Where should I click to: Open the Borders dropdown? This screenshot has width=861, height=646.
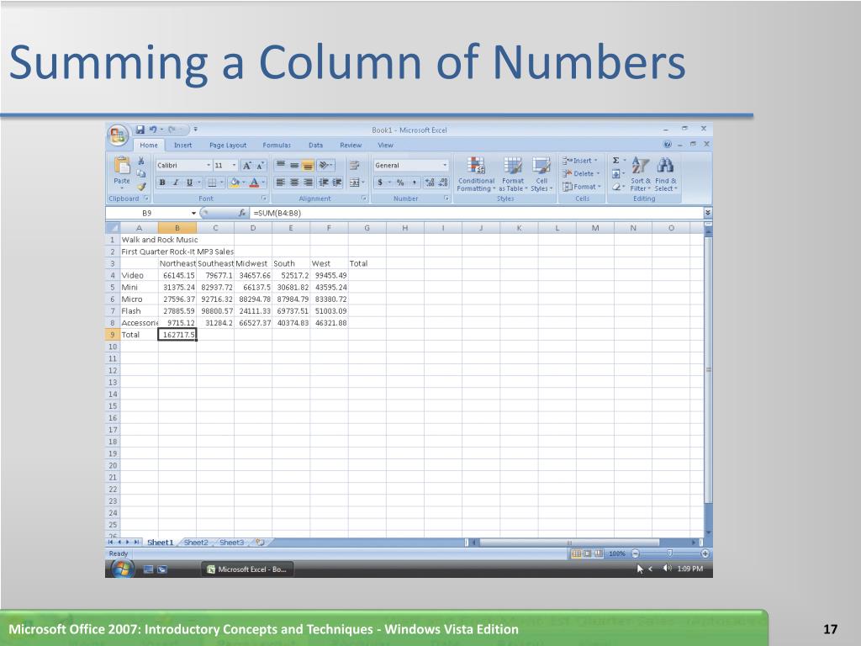pos(222,183)
